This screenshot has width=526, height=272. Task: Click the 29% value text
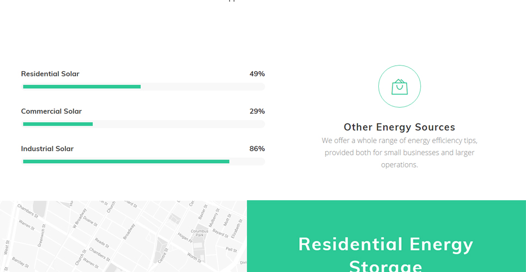(257, 111)
